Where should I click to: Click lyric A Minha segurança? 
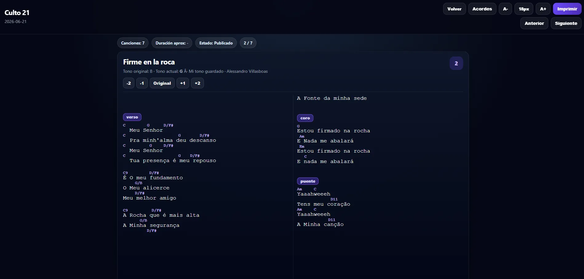coord(151,225)
